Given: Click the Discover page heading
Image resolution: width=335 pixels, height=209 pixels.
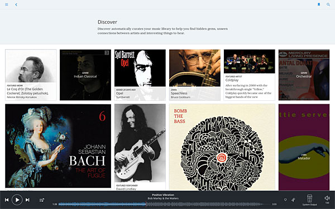Looking at the screenshot, I should (107, 22).
